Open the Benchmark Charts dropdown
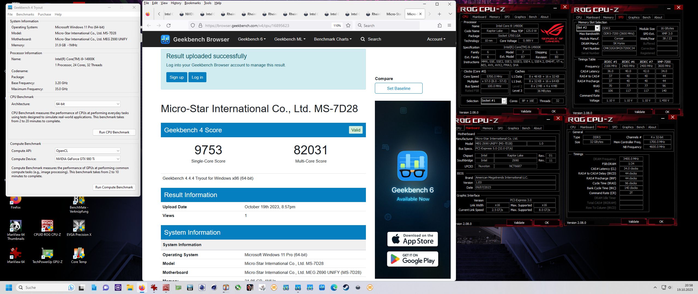698x294 pixels. (333, 39)
